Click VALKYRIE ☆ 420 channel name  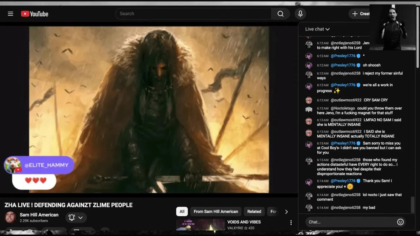click(x=241, y=228)
